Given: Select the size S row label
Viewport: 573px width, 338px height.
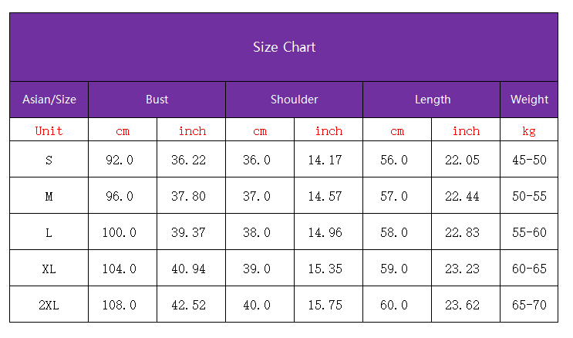Looking at the screenshot, I should click(49, 160).
